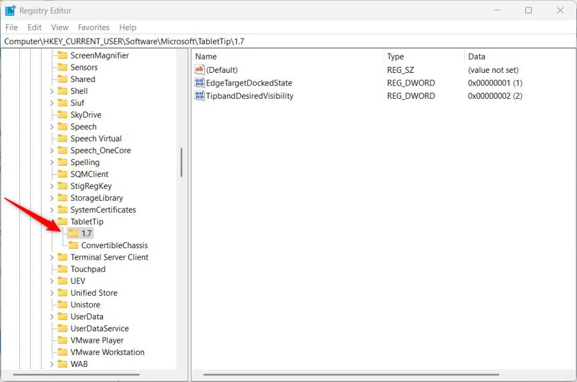Expand the Shell key

[x=52, y=91]
